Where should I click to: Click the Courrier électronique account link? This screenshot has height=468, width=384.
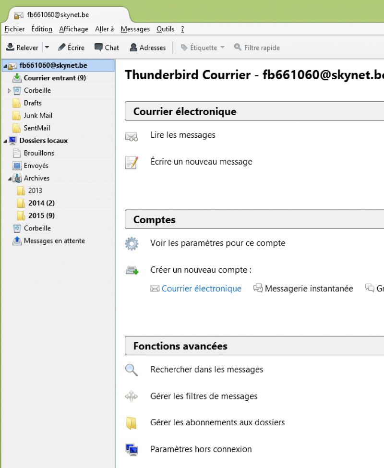pos(202,288)
